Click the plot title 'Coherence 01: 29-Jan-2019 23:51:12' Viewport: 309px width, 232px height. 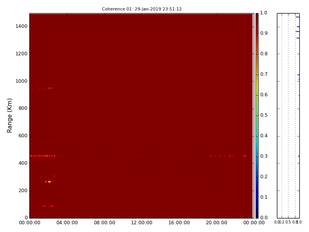click(x=142, y=9)
